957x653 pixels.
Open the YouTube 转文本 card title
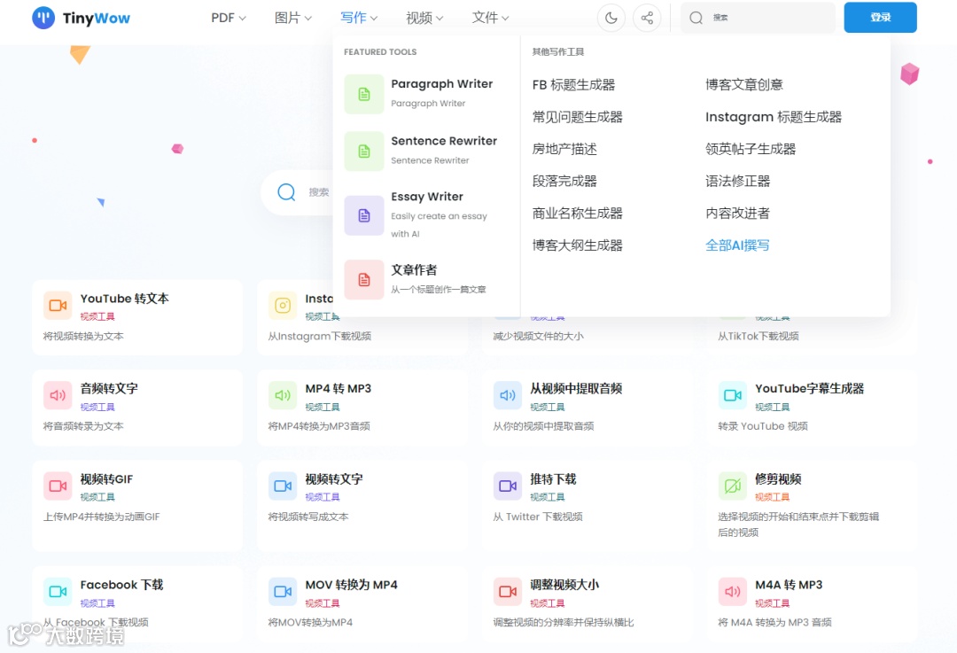tap(125, 299)
